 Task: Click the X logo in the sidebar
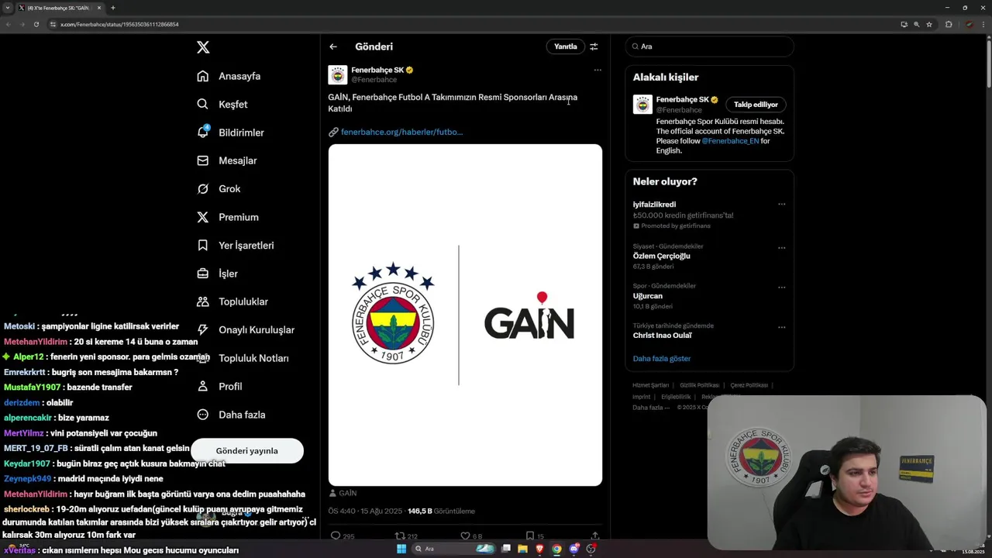203,47
